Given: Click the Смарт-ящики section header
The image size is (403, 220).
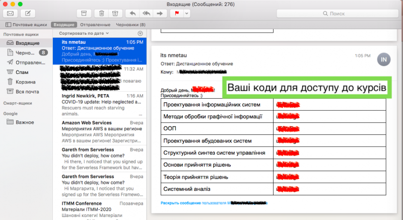Looking at the screenshot, I should [18, 103].
